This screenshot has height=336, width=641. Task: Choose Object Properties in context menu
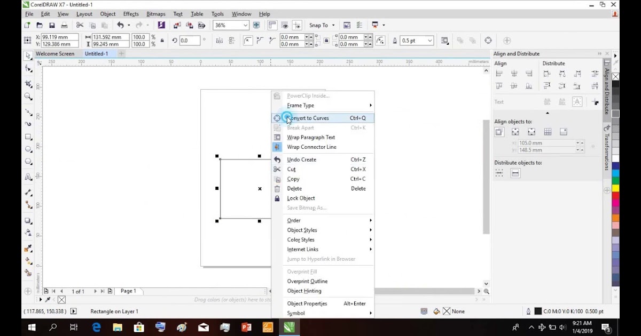323,304
